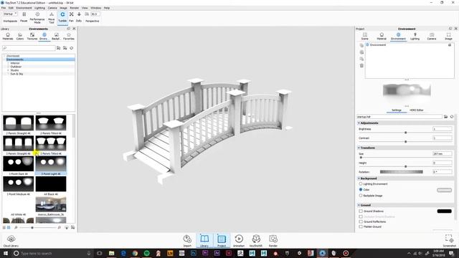Collapse the Transform section

[359, 148]
